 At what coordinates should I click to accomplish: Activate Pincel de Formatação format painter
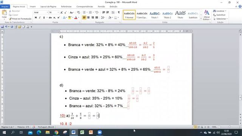20,19
